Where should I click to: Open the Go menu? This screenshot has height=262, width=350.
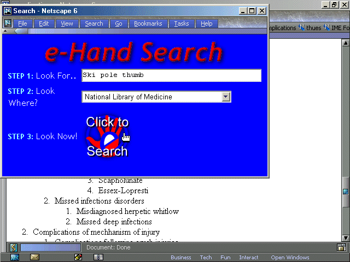tap(119, 23)
